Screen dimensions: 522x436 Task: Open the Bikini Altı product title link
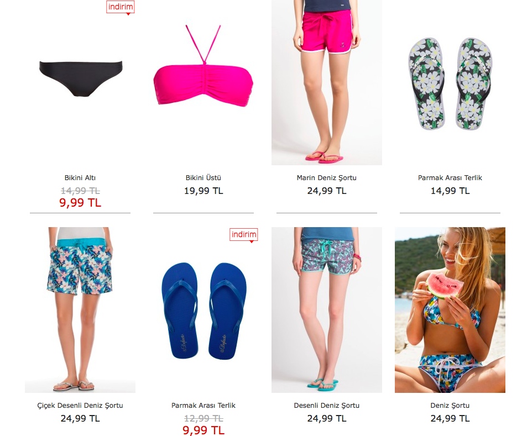pos(80,178)
